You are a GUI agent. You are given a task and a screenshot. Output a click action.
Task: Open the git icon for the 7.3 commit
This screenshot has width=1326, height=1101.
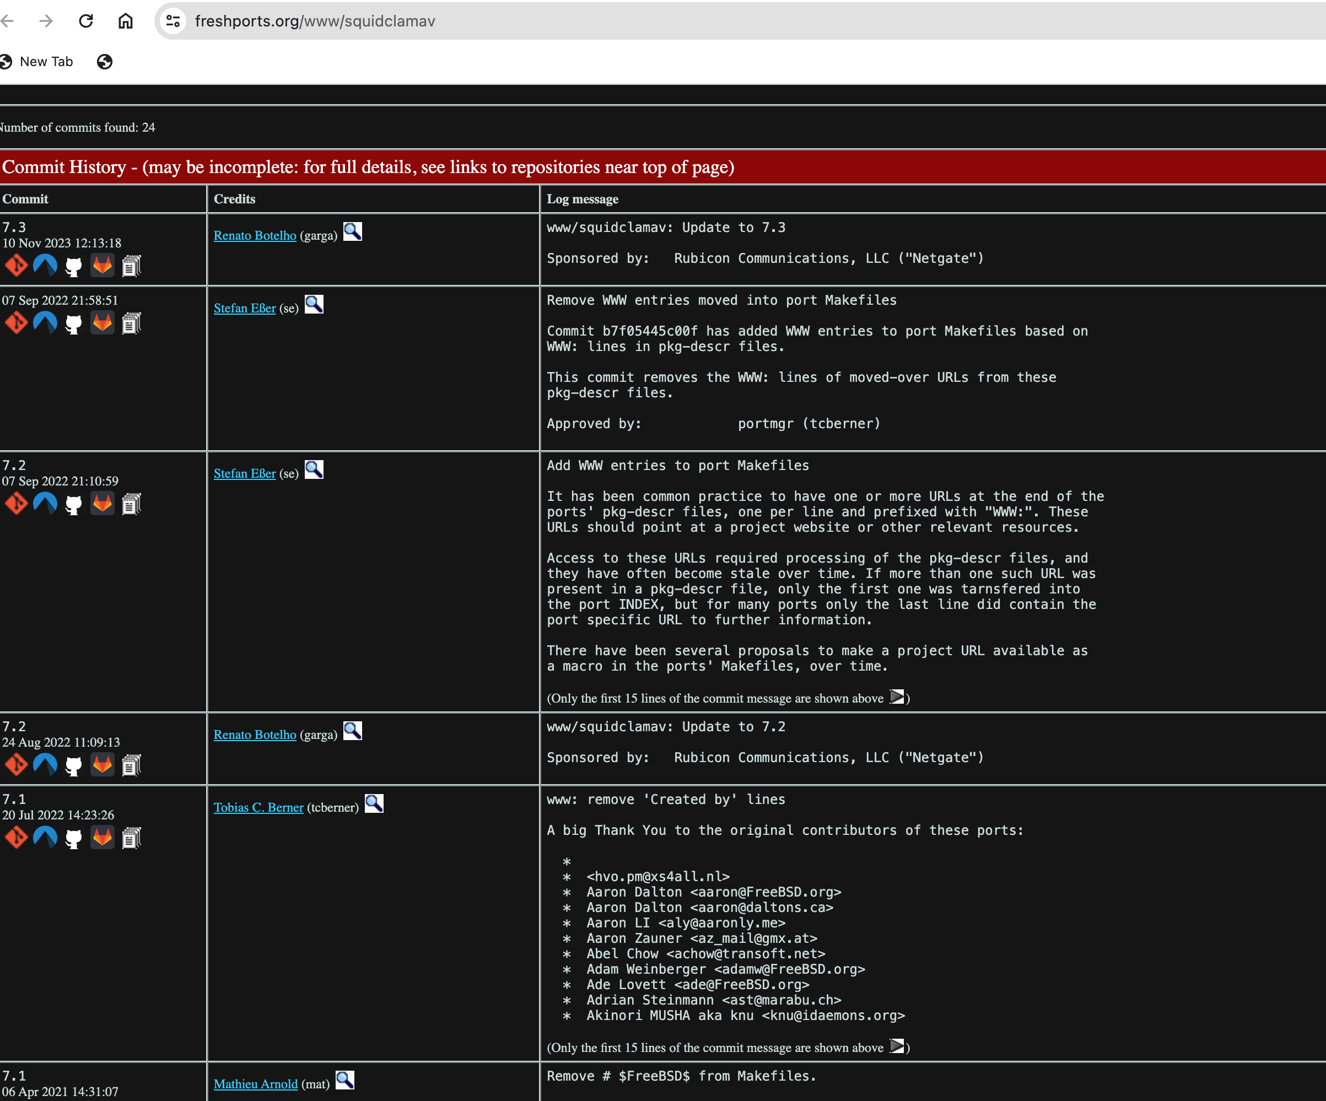tap(17, 266)
